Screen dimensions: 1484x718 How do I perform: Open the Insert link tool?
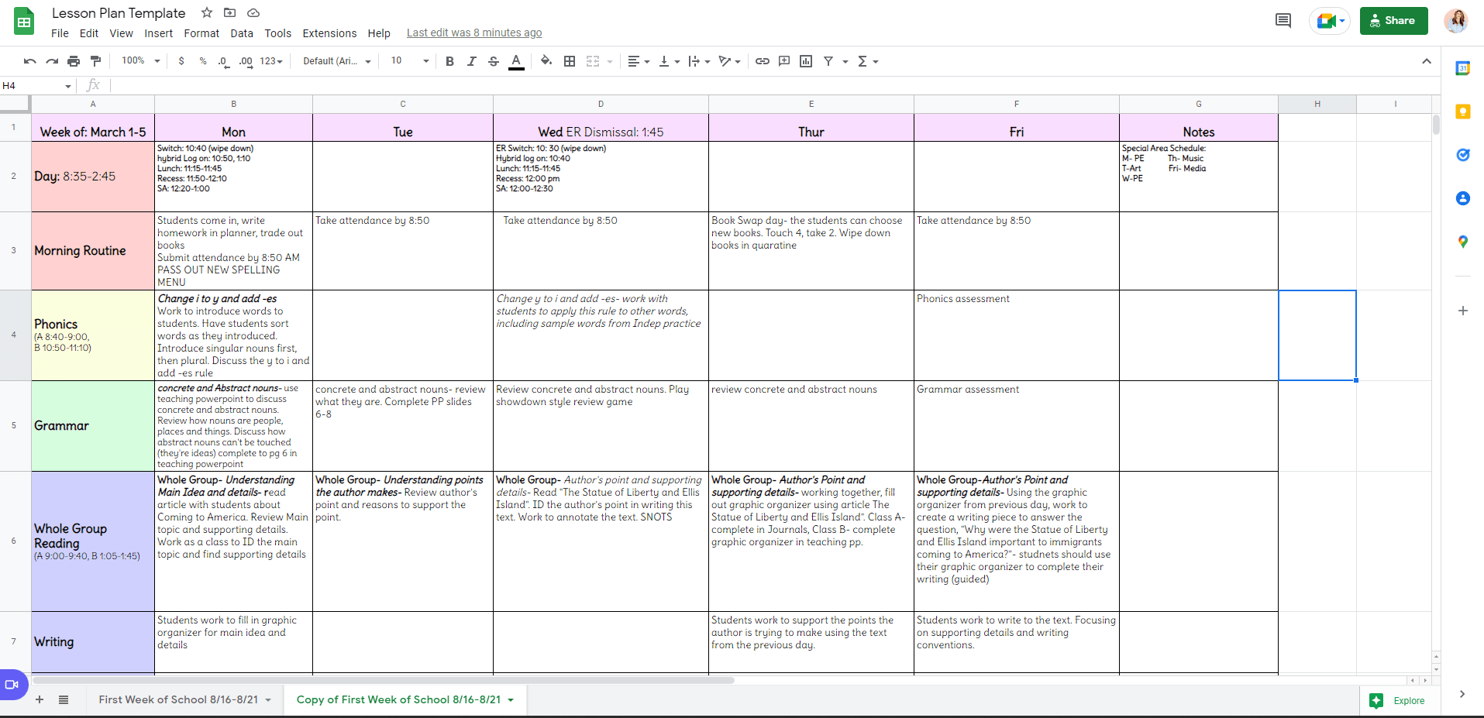[x=762, y=60]
